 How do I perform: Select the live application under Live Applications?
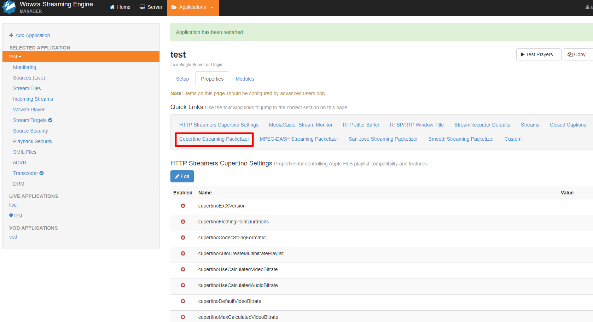(13, 205)
